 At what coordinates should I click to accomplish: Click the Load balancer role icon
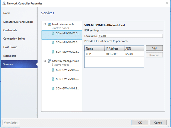(x=49, y=24)
